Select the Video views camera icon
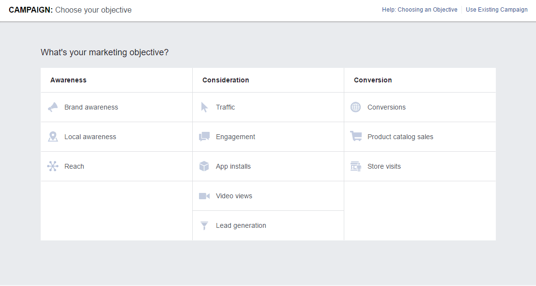This screenshot has height=286, width=536. 204,196
